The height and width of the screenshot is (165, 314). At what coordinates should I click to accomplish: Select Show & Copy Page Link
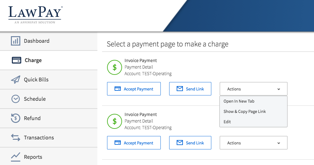253,111
